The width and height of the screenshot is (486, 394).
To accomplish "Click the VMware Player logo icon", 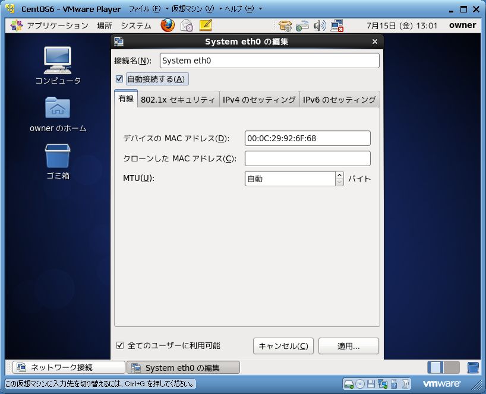I will [10, 9].
